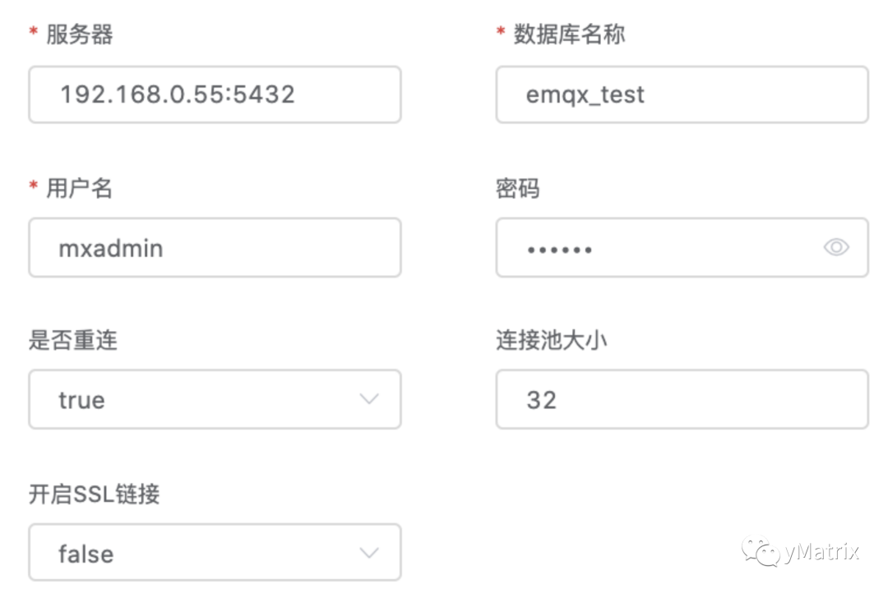Screen dimensions: 888x593
Task: Select the 用户名 field containing mxadmin
Action: tap(214, 247)
